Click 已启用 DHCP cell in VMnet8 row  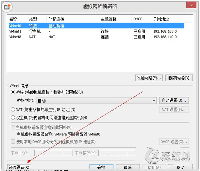click(x=139, y=37)
